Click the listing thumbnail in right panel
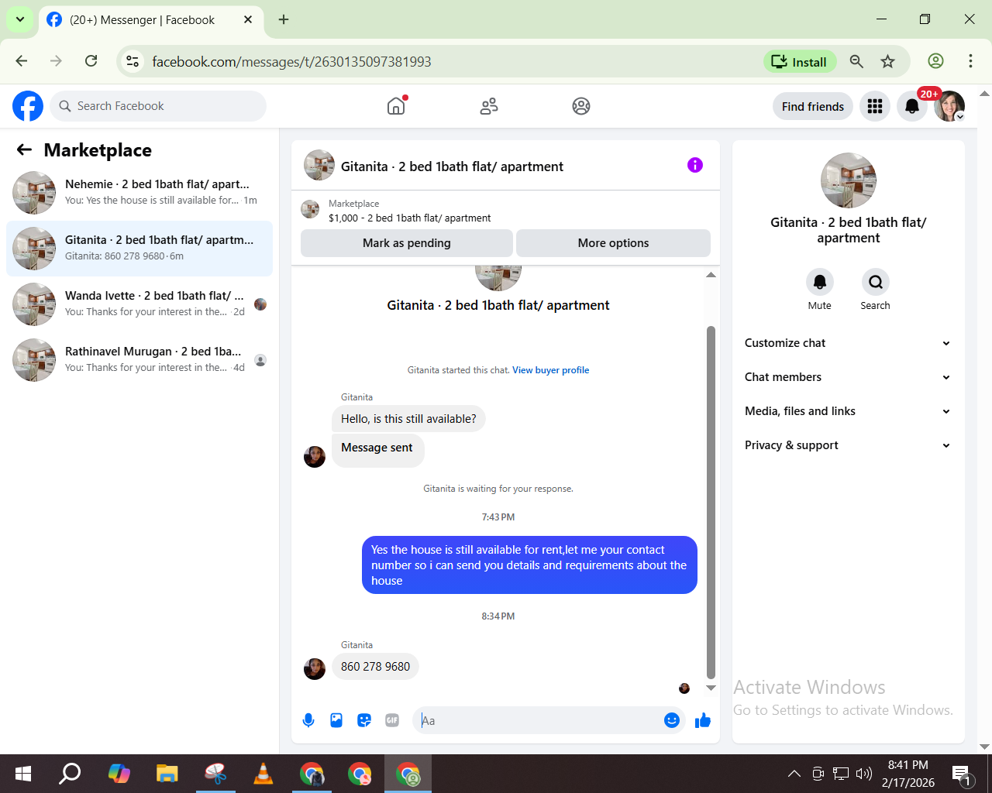This screenshot has height=793, width=992. coord(849,180)
